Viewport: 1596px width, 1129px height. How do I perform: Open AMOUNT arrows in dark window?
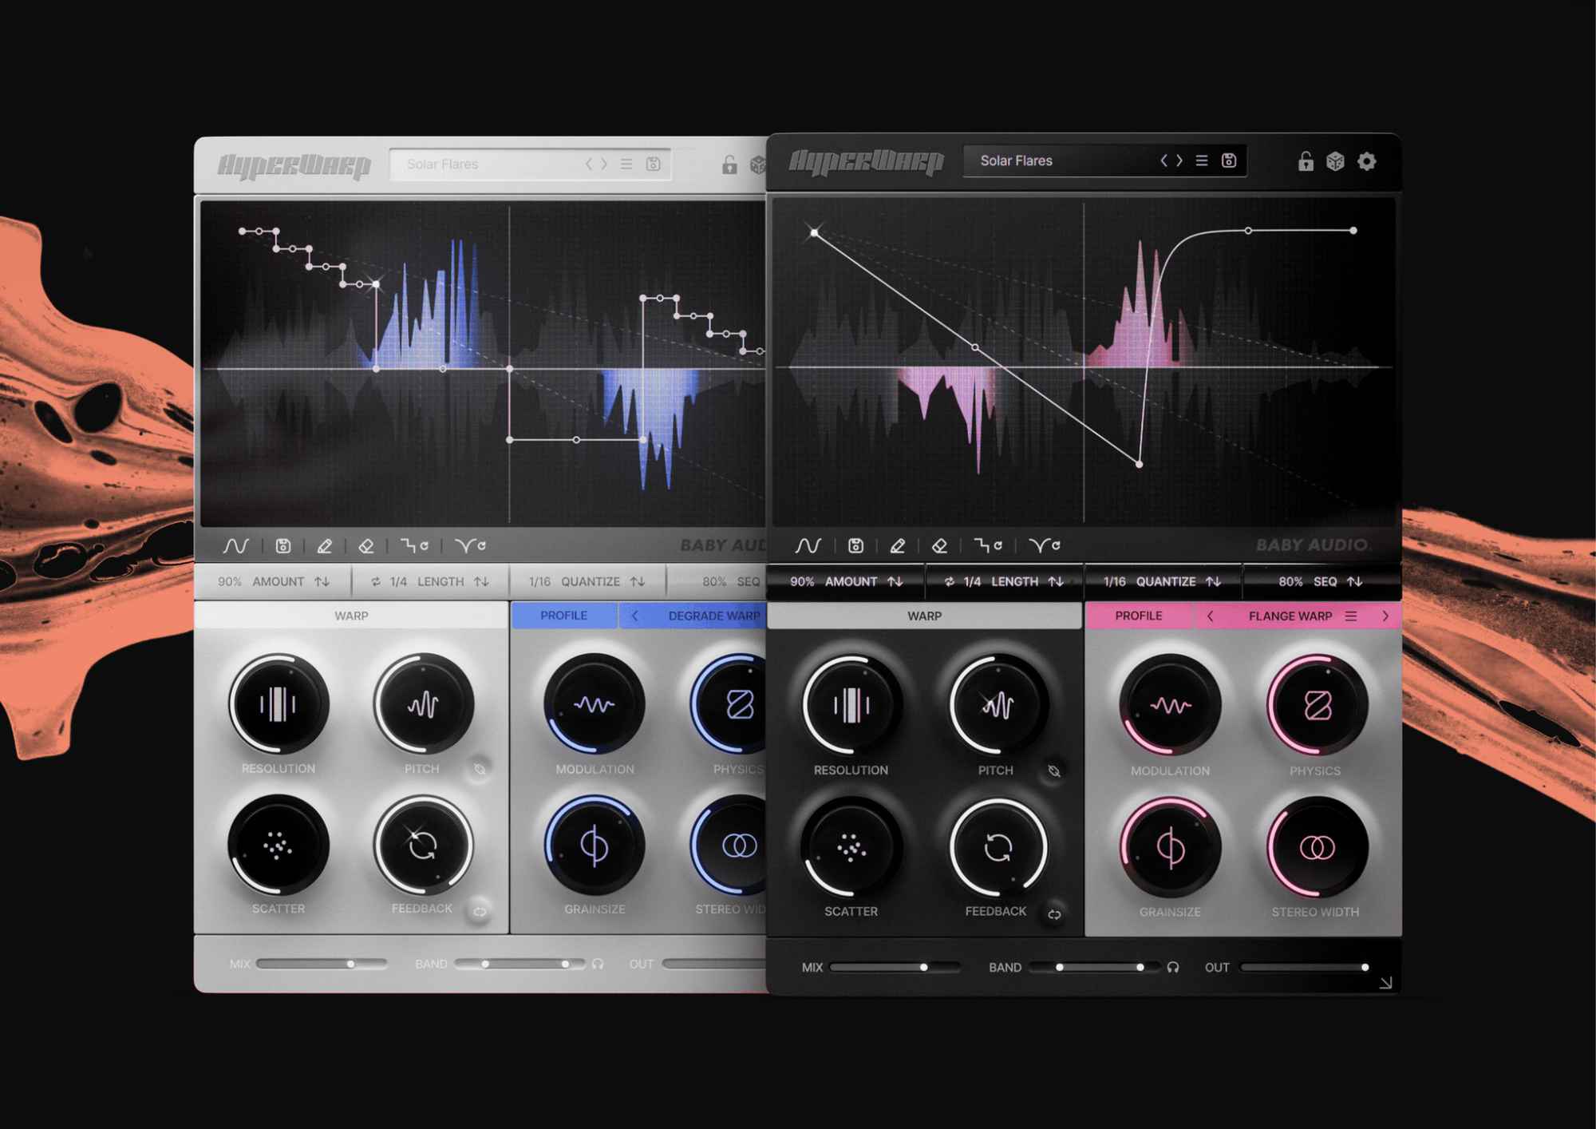[895, 581]
